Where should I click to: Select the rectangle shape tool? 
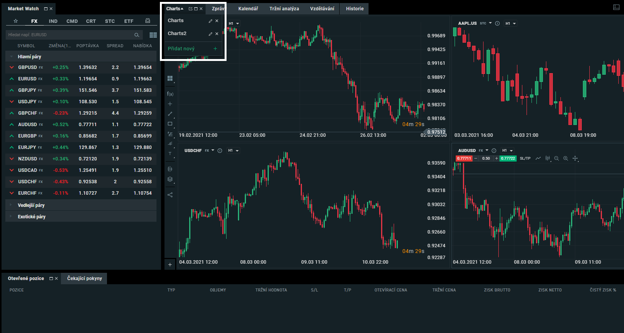click(x=170, y=124)
